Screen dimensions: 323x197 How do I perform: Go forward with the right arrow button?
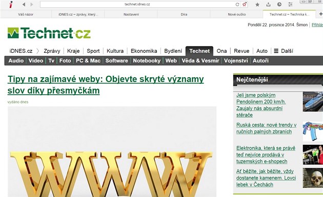click(x=31, y=4)
